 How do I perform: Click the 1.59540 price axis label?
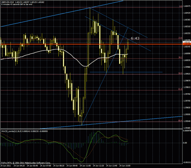point(187,121)
